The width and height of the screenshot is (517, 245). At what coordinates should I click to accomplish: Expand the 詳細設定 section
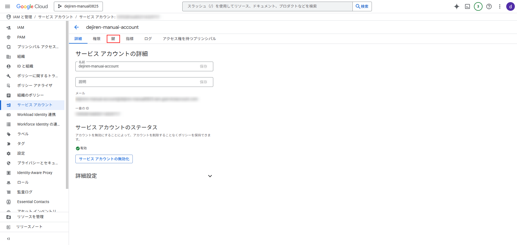tap(210, 176)
